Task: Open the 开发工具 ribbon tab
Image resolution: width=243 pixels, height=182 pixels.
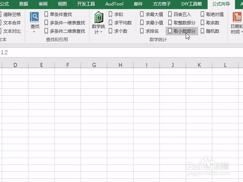Action: point(86,4)
